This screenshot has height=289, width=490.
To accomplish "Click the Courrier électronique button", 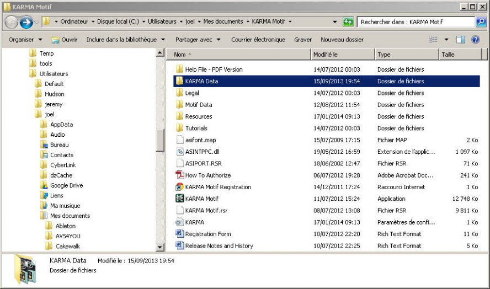I will pyautogui.click(x=258, y=40).
